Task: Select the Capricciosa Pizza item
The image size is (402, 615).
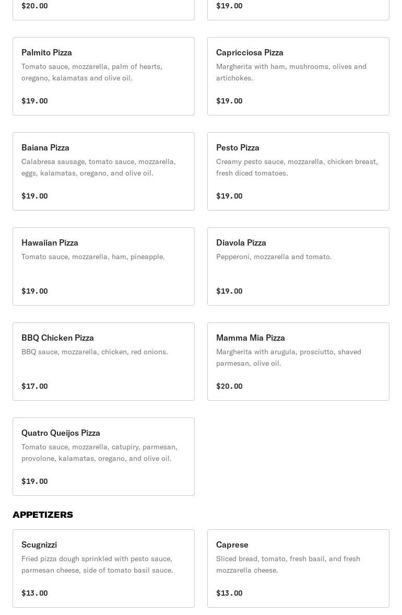Action: pos(298,76)
